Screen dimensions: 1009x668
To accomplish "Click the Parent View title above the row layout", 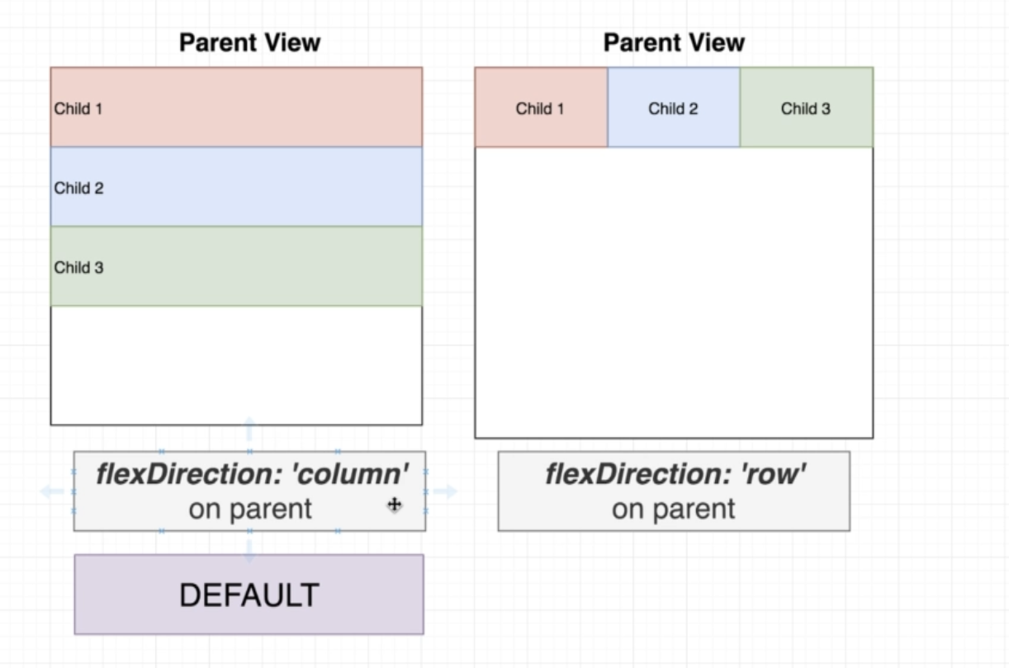I will point(674,43).
